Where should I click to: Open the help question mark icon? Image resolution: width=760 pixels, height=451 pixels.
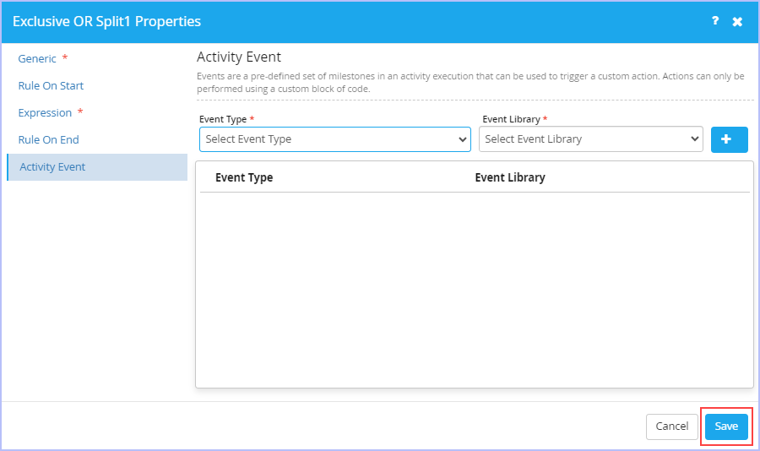click(715, 21)
